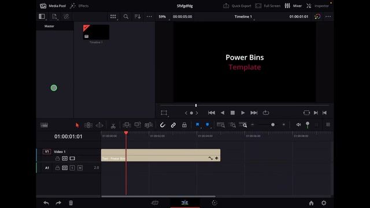This screenshot has width=370, height=208.
Task: Toggle the bypass color grades icon
Action: point(317,17)
